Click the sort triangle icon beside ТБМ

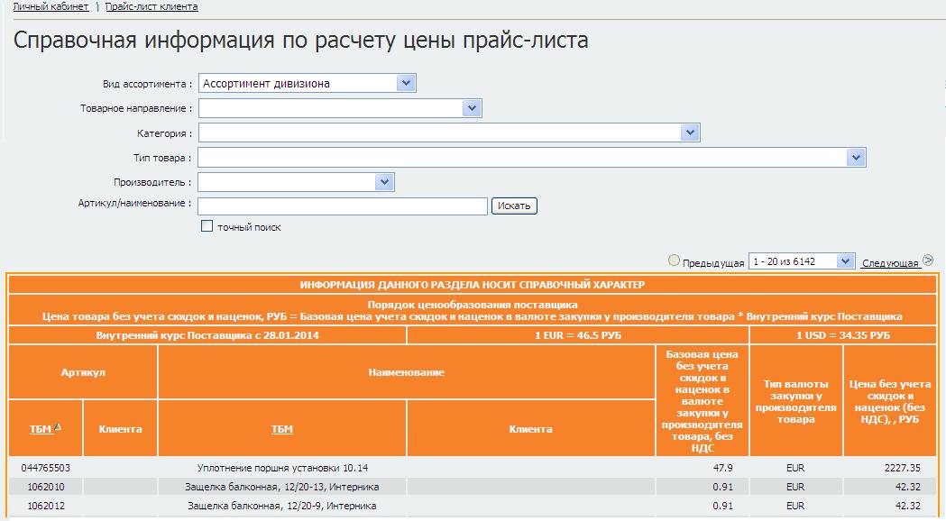[58, 428]
